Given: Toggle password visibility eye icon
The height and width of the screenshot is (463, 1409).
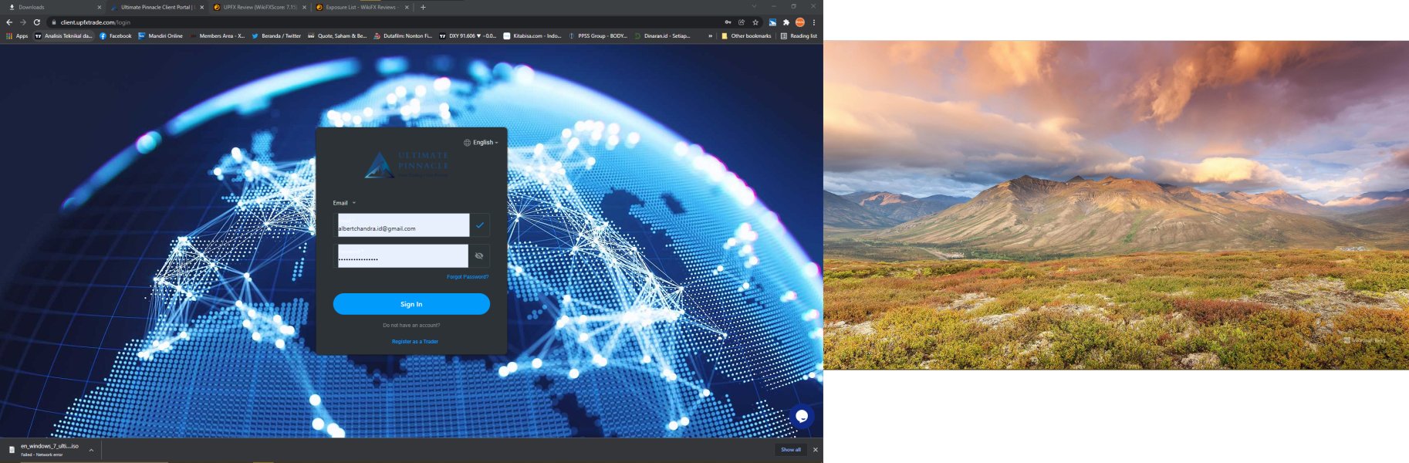Looking at the screenshot, I should [x=479, y=255].
